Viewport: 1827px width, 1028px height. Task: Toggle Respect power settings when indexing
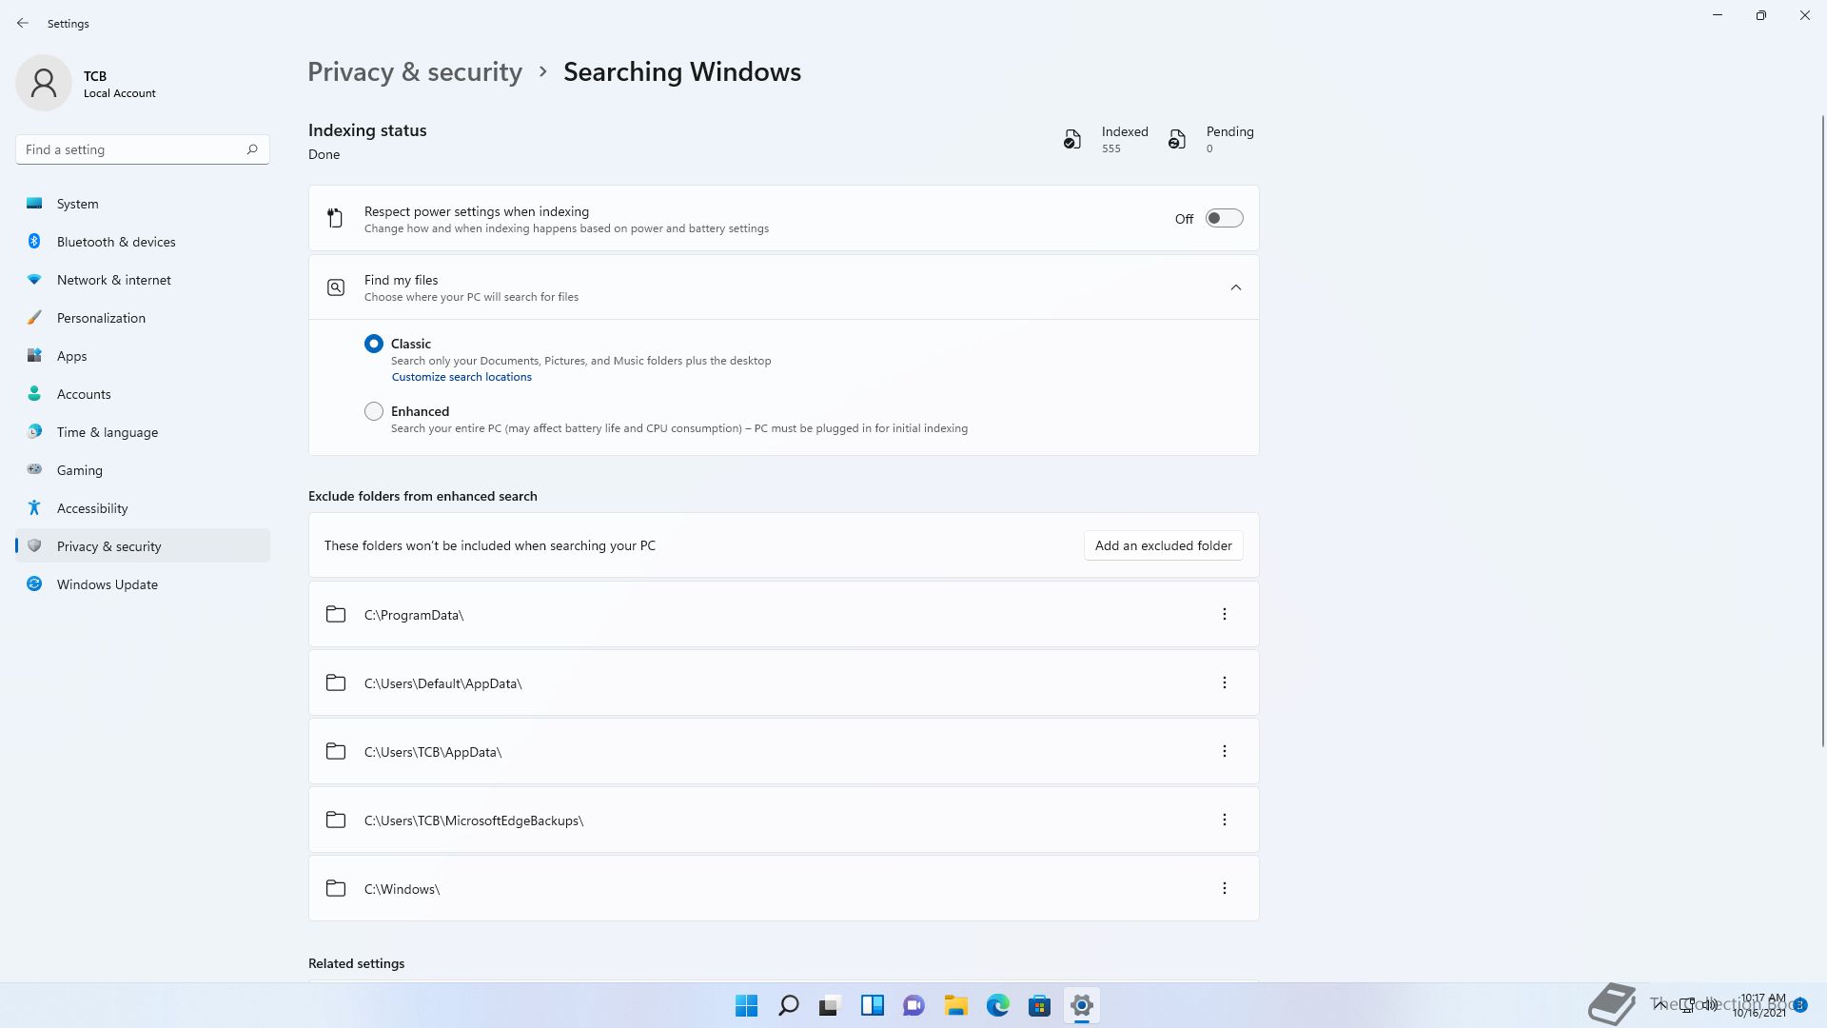tap(1224, 218)
